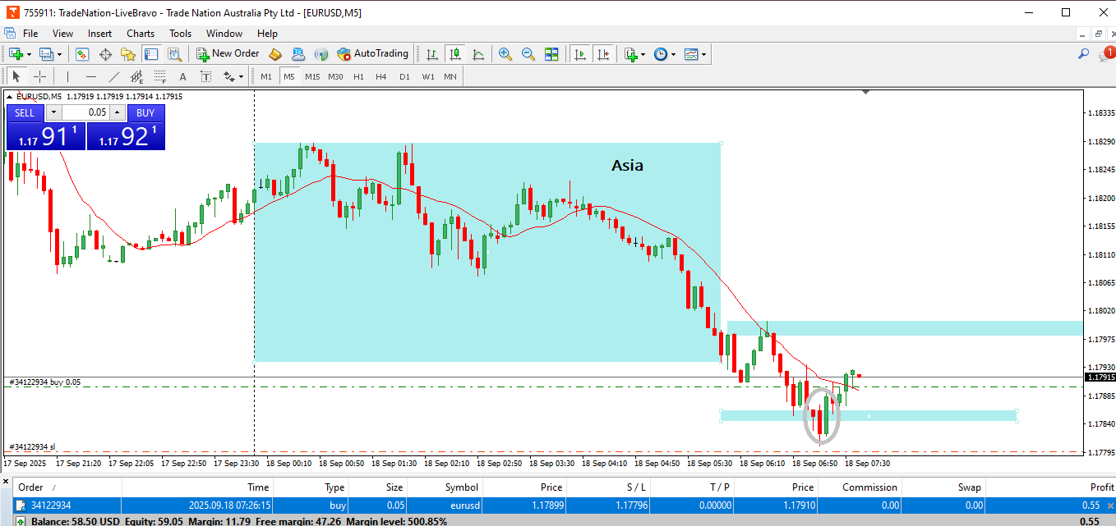Select the Crosshair tool
1116x526 pixels.
tap(39, 76)
